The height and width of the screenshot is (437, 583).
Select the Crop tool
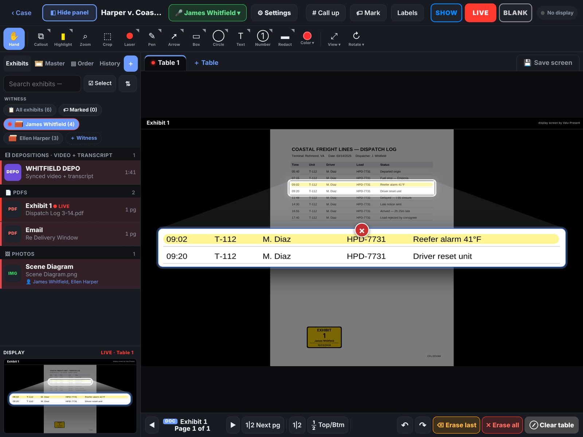tap(107, 39)
